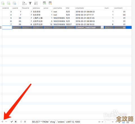The width and height of the screenshot is (135, 124).
Task: Click the orderid column header
Action: pos(6,8)
